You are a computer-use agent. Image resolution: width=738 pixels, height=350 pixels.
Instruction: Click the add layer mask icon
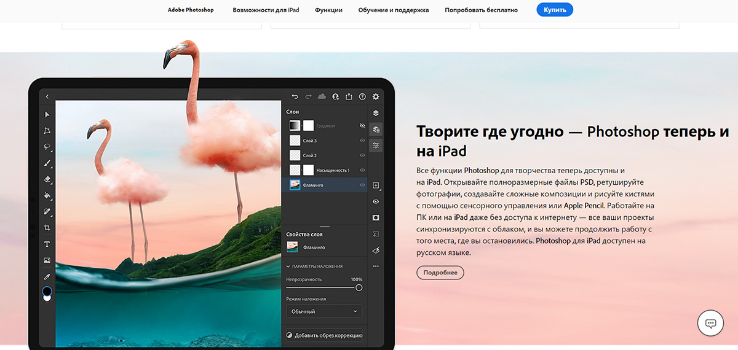[x=376, y=217]
